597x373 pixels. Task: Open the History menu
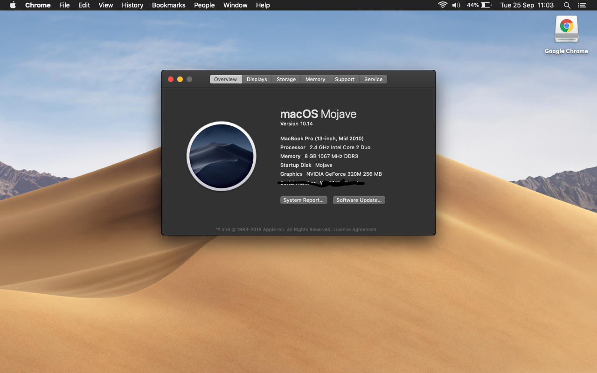click(x=132, y=5)
